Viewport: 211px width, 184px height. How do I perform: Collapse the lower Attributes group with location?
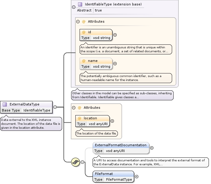click(74, 108)
